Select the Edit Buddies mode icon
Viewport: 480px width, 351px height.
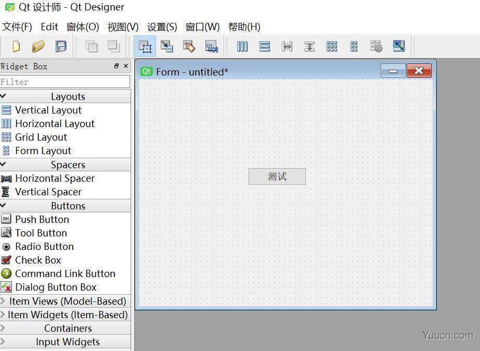point(189,46)
